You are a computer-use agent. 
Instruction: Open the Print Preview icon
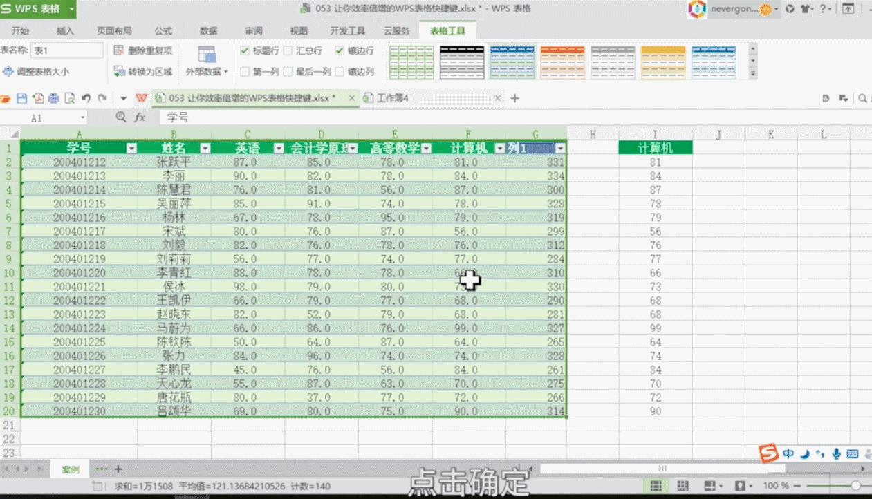[x=69, y=98]
